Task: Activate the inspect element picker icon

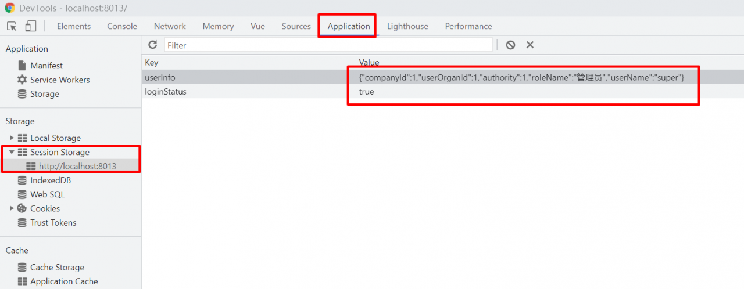Action: coord(12,26)
